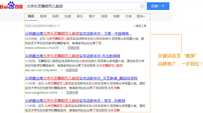Switch to the 图片 tab
This screenshot has width=203, height=113.
coord(92,17)
